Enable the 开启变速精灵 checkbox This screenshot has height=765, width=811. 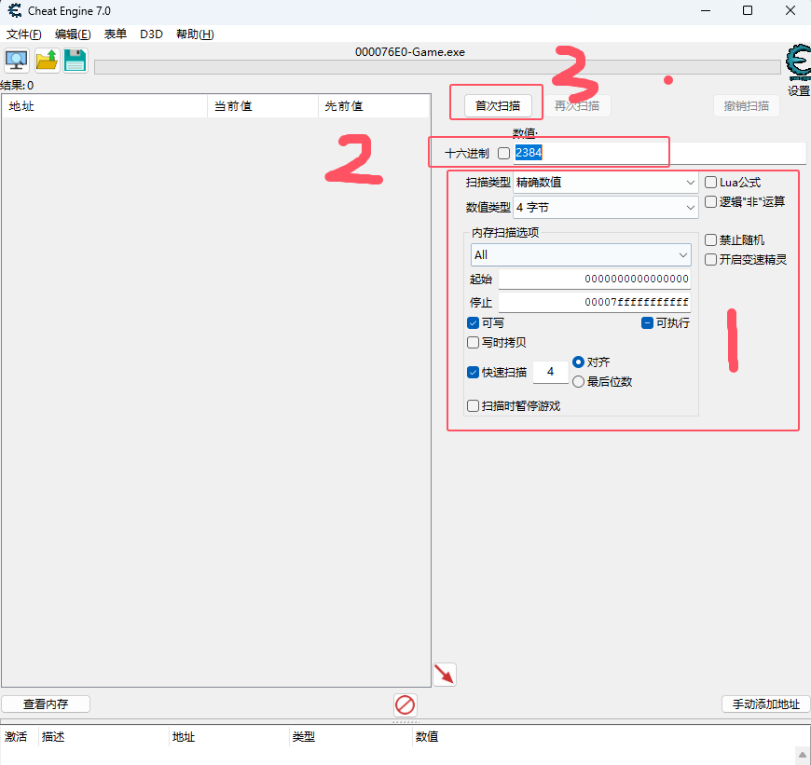[x=710, y=259]
